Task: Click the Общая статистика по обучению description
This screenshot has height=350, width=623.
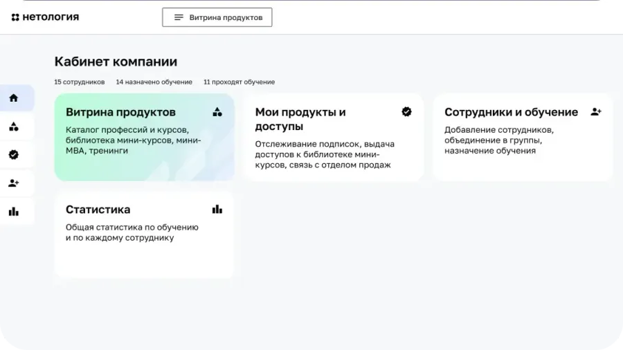Action: click(132, 232)
